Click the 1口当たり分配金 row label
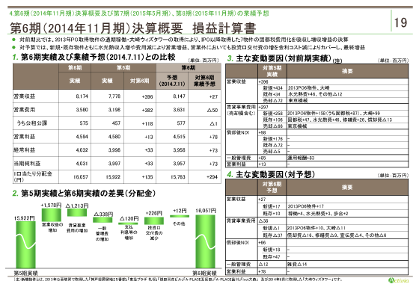Viewport: 419px width, 290px height. point(33,176)
